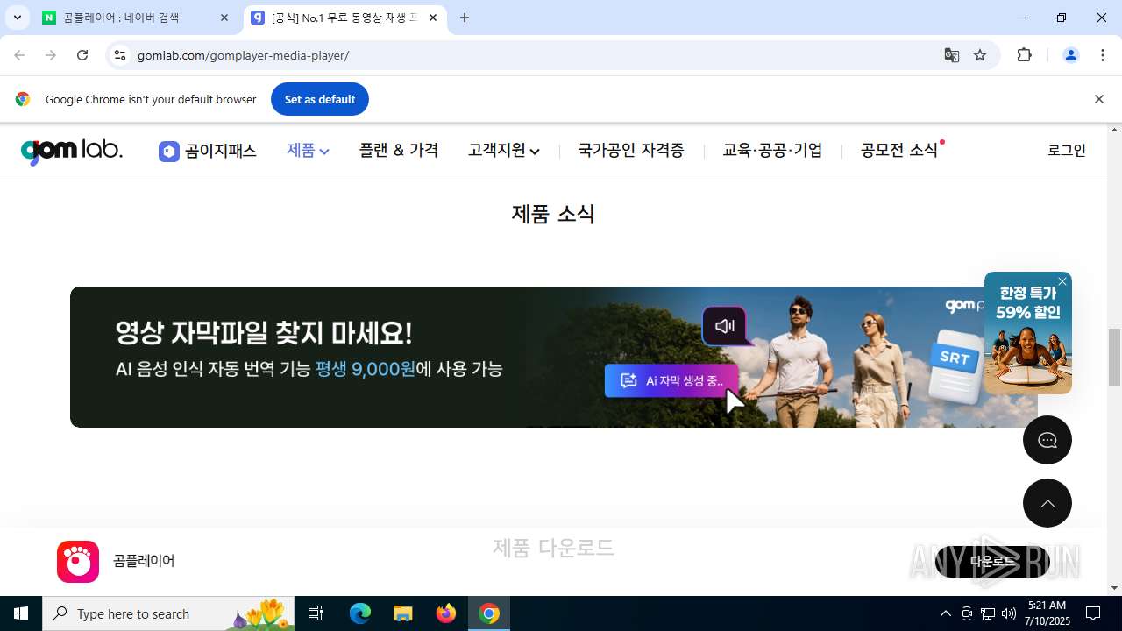Click the page vertical scrollbar thumb
This screenshot has width=1122, height=631.
(x=1115, y=357)
